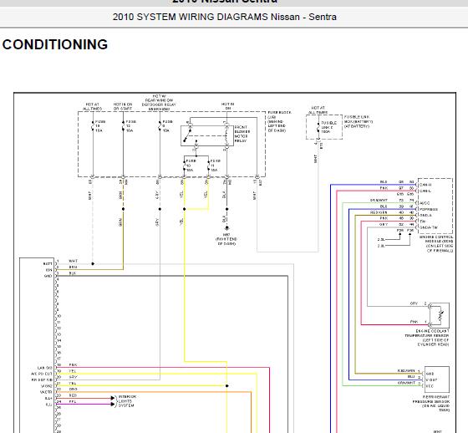Click the 'FUSE BLOCK (J/B)' label
Screen dimensions: 468x433
[279, 115]
